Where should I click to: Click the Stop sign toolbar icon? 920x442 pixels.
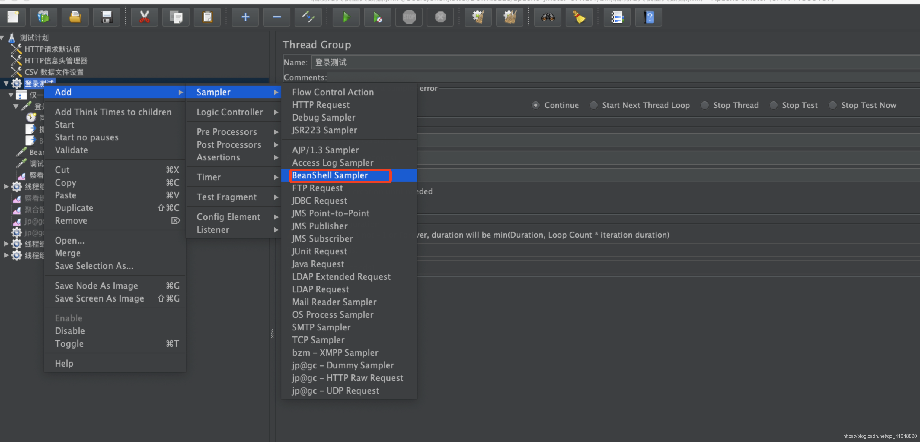pos(409,17)
